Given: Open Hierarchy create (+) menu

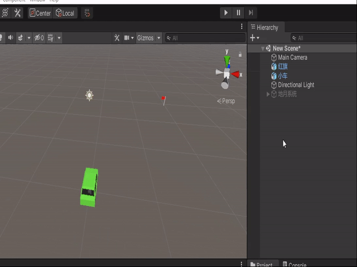Looking at the screenshot, I should (x=254, y=38).
